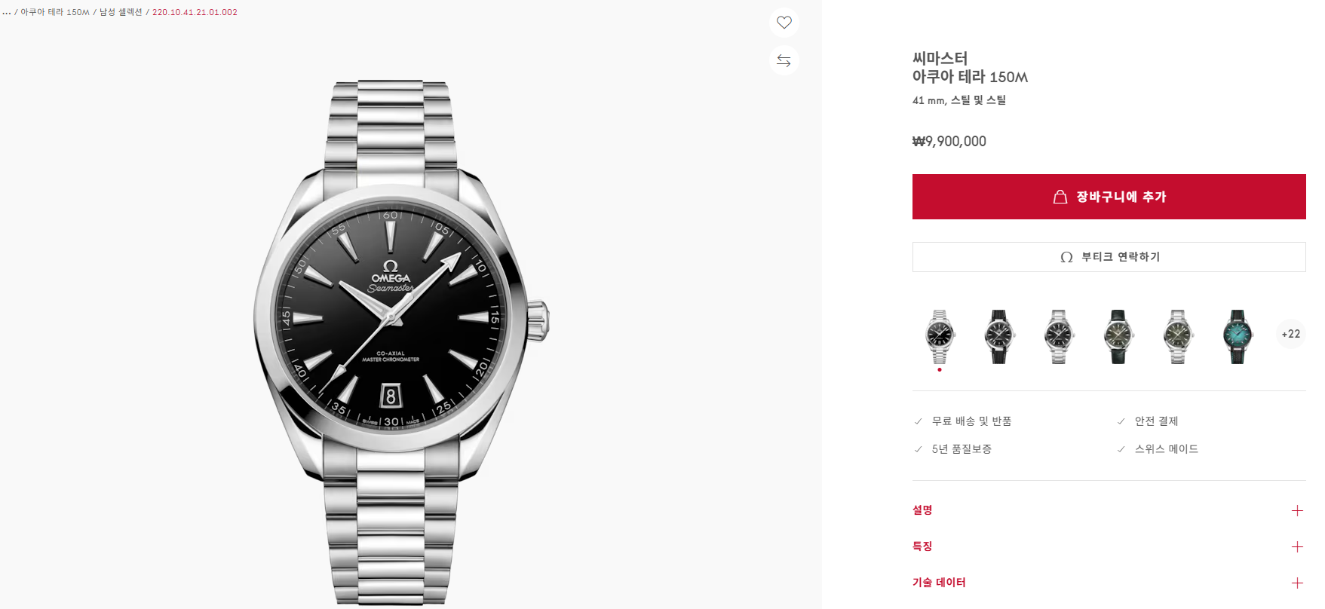This screenshot has height=609, width=1325.
Task: Expand the 특징 section
Action: pyautogui.click(x=1109, y=546)
